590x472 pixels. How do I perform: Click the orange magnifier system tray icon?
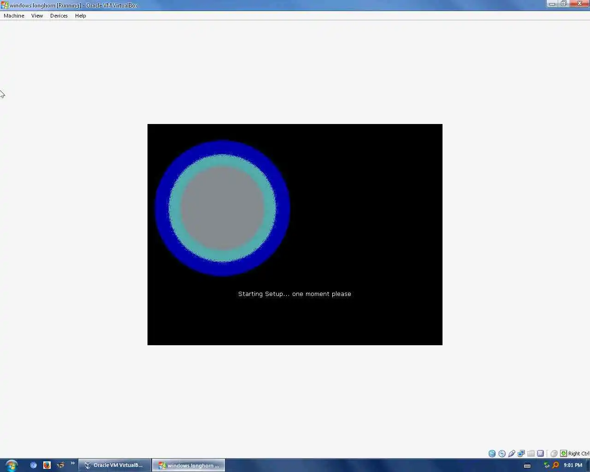coord(555,465)
